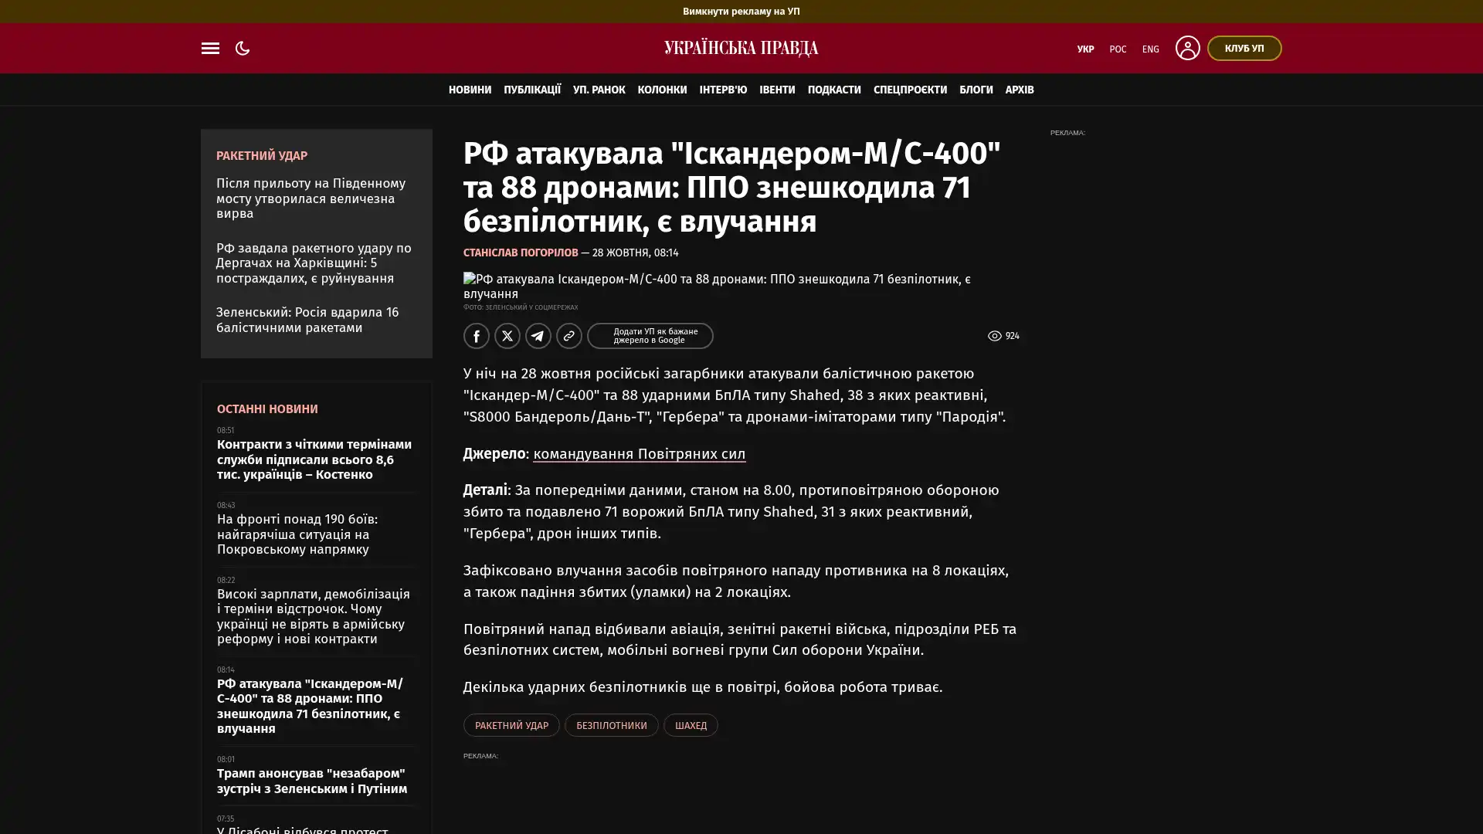Viewport: 1483px width, 834px height.
Task: Share article on Facebook
Action: coord(477,336)
